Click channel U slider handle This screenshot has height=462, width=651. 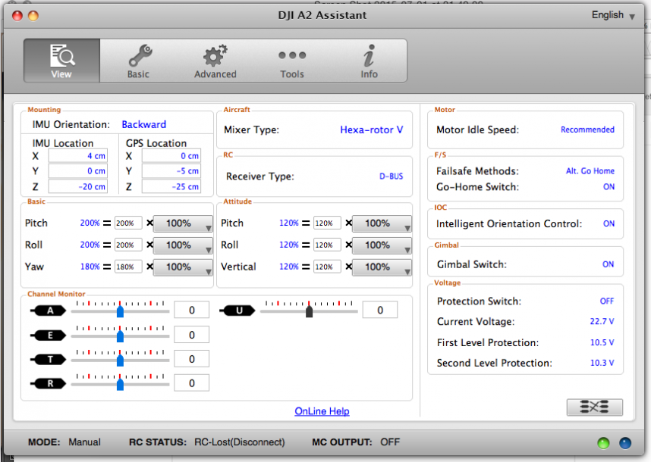[x=309, y=311]
